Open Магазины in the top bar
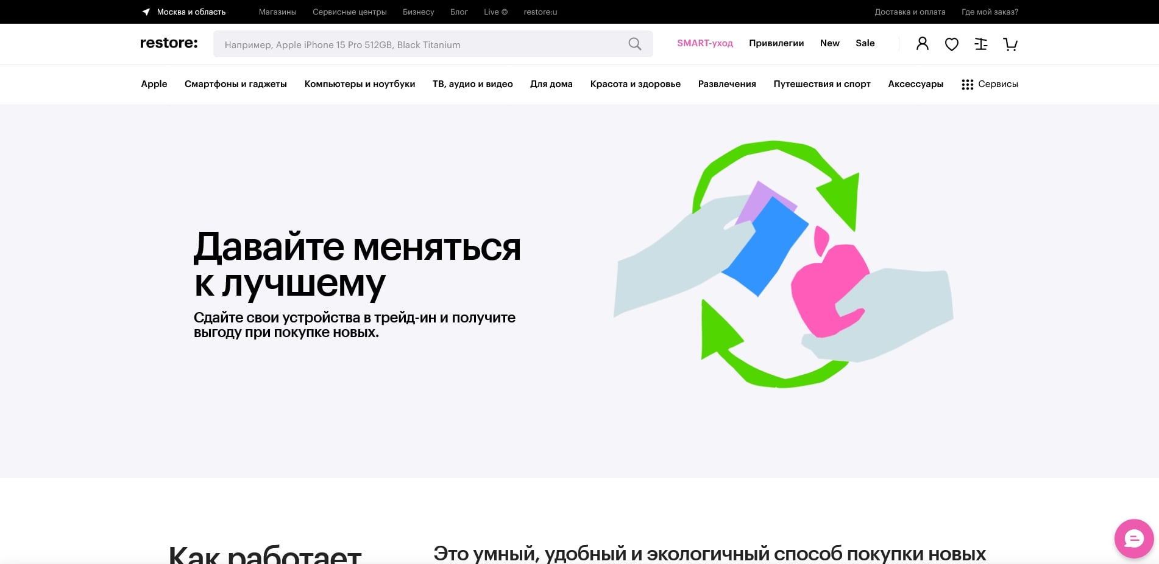Screen dimensions: 1159x564 click(x=277, y=12)
